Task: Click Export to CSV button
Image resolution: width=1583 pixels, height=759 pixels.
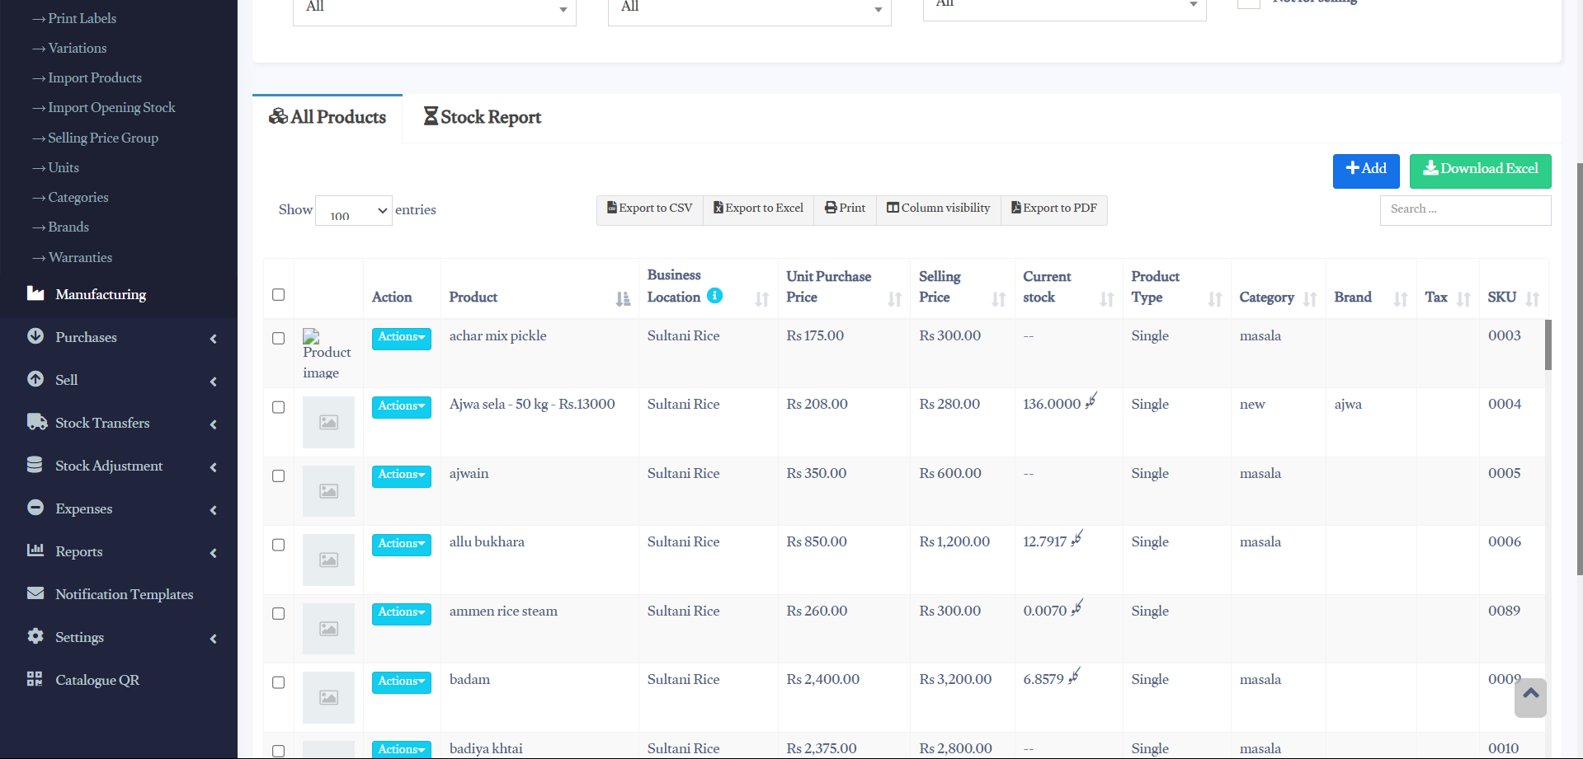Action: point(650,209)
